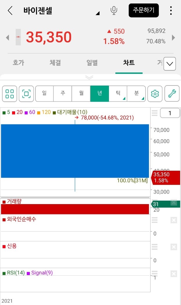
Task: Tap the fullscreen chart icon
Action: click(x=26, y=94)
